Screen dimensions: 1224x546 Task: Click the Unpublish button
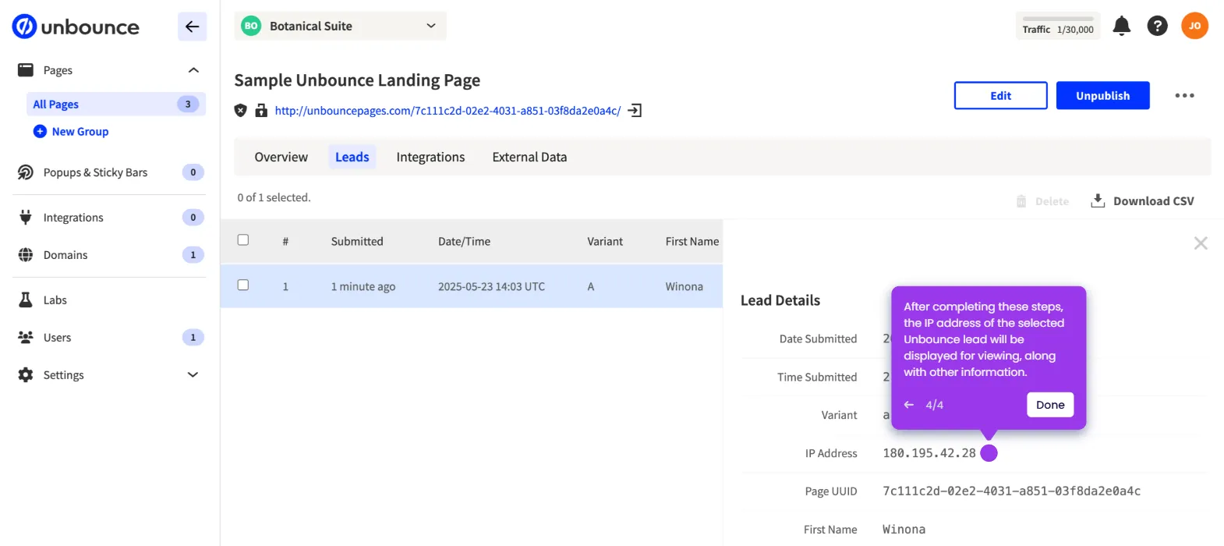(1102, 95)
